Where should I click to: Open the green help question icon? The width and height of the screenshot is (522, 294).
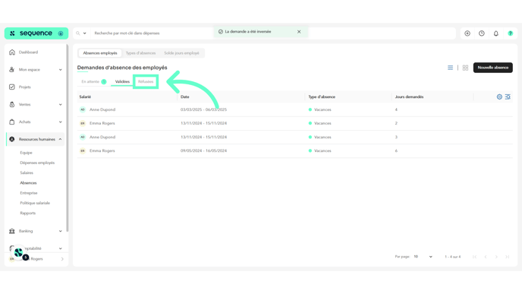pyautogui.click(x=511, y=33)
